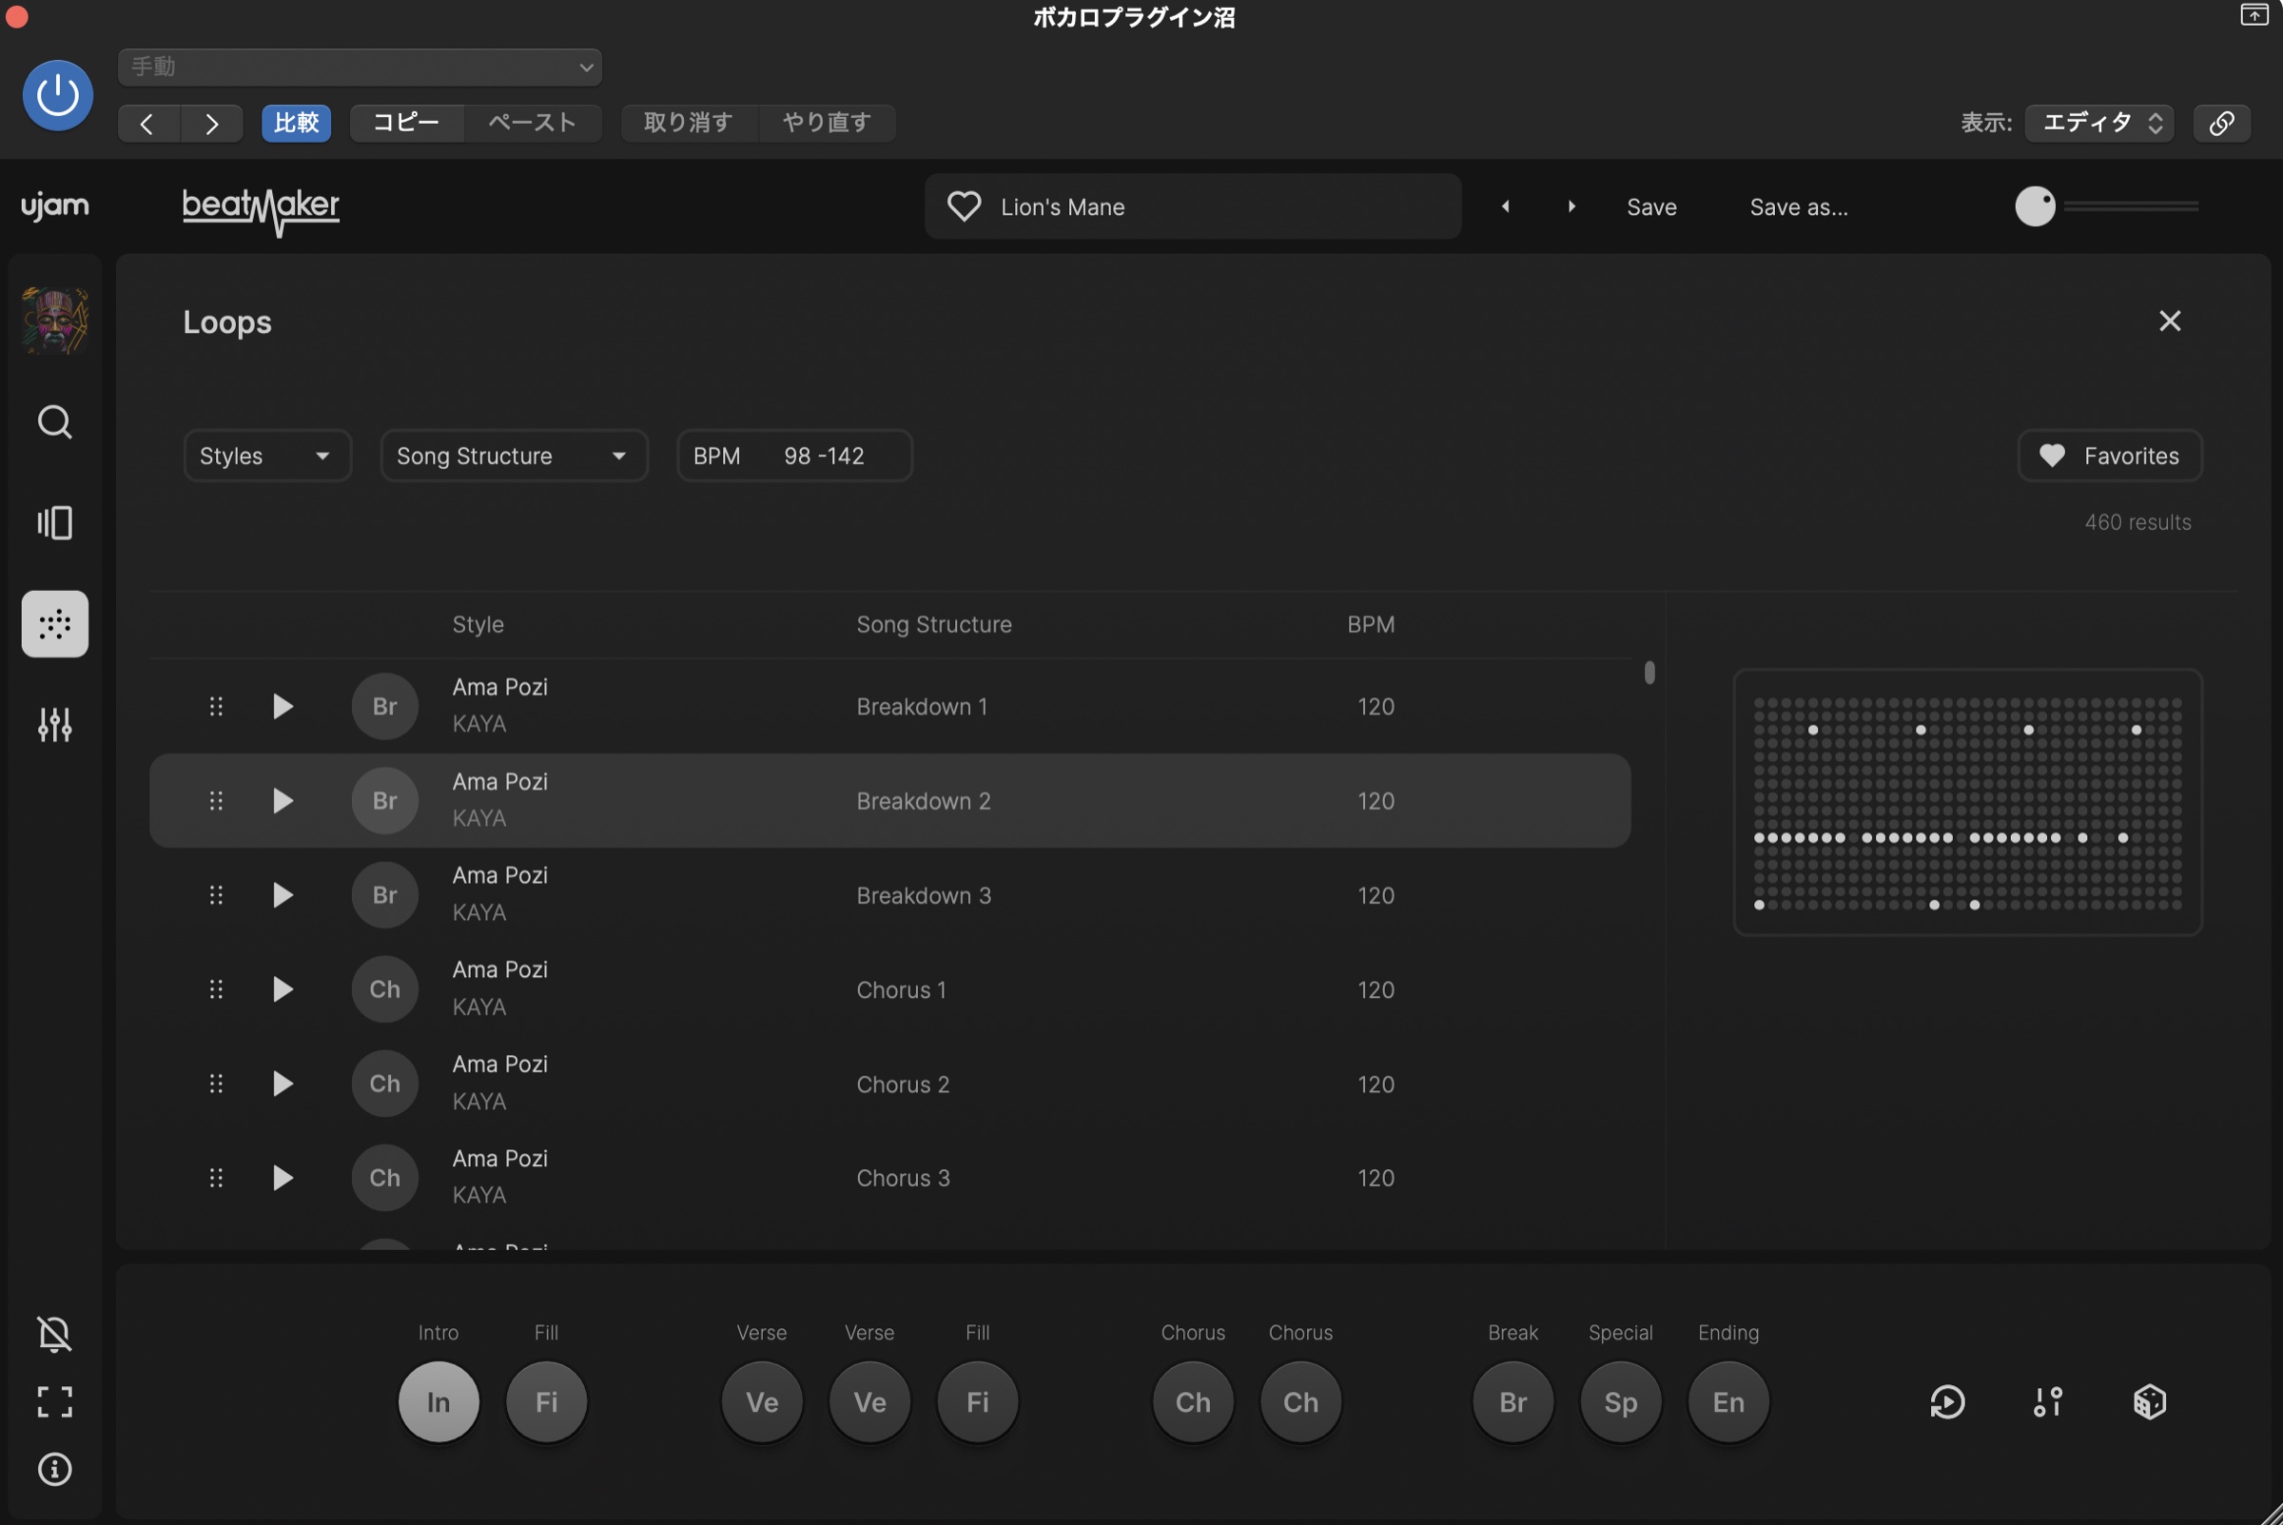
Task: Open the 表示 エディタ view selector
Action: pyautogui.click(x=2099, y=123)
